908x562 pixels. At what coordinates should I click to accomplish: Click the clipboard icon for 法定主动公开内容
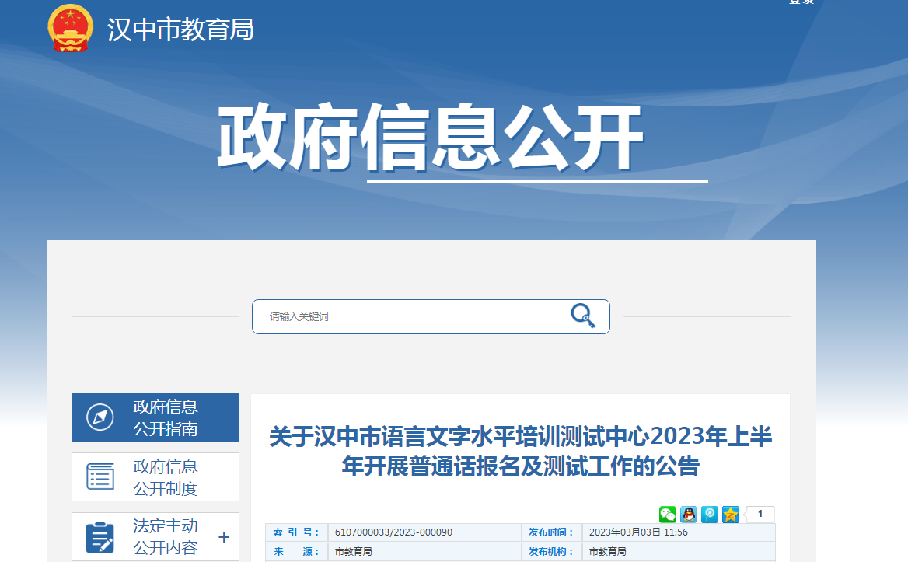coord(100,537)
